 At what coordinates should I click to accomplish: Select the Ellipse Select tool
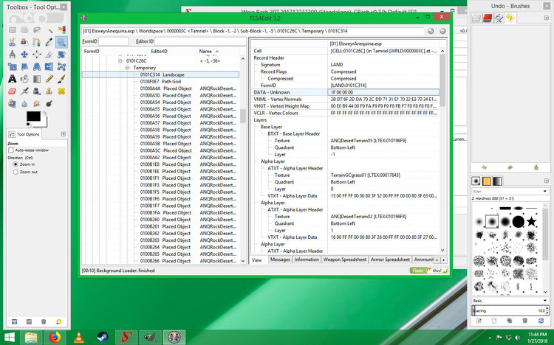click(x=24, y=29)
